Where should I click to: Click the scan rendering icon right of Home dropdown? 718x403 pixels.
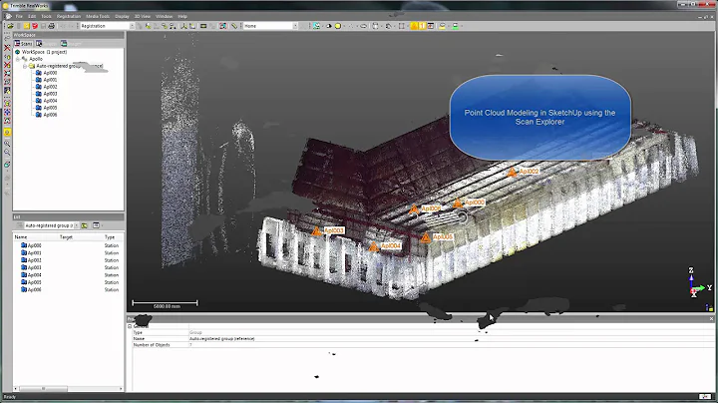click(316, 26)
